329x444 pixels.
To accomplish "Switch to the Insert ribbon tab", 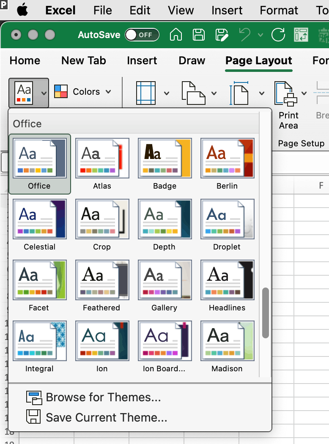I will click(x=142, y=60).
